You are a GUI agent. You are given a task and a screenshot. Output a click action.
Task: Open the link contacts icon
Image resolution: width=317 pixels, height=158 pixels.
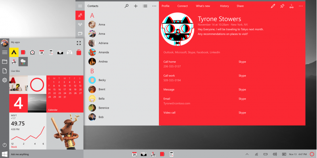[x=291, y=6]
